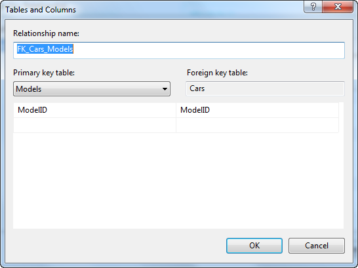Close the Tables and Columns dialog
The width and height of the screenshot is (358, 268).
click(x=338, y=7)
